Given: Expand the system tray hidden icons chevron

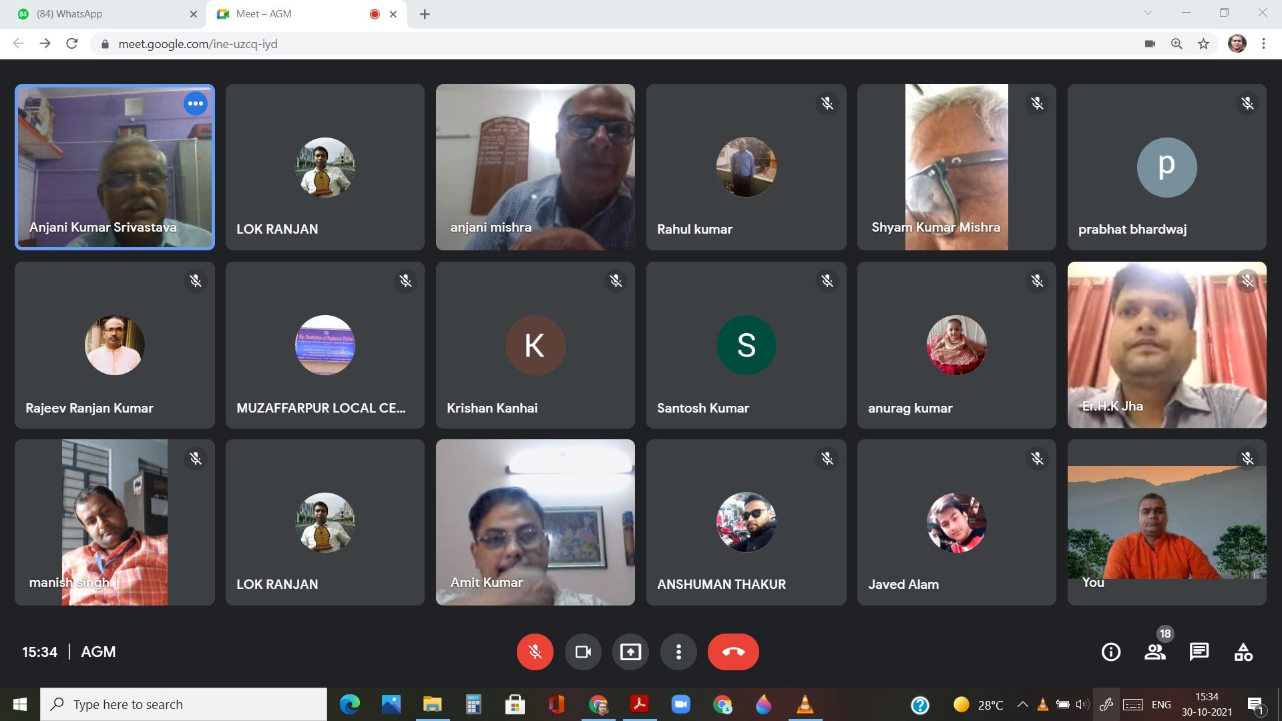Looking at the screenshot, I should [1022, 704].
